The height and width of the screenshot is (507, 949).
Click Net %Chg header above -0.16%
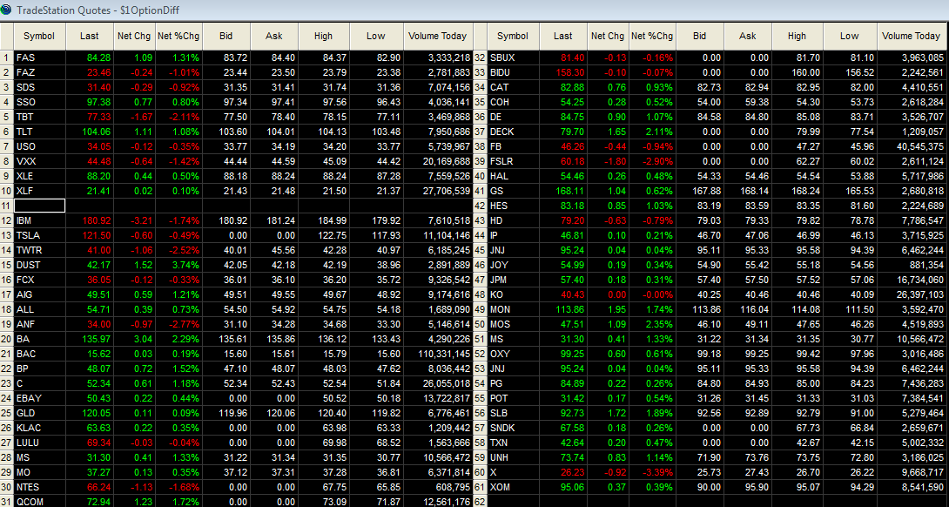tap(652, 37)
